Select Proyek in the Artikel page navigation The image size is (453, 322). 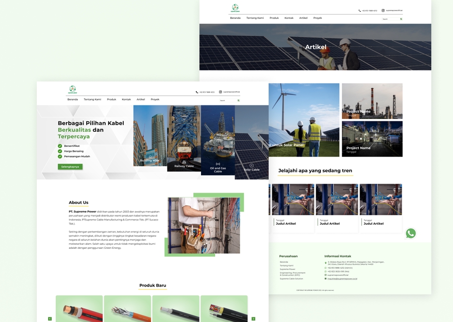(318, 18)
